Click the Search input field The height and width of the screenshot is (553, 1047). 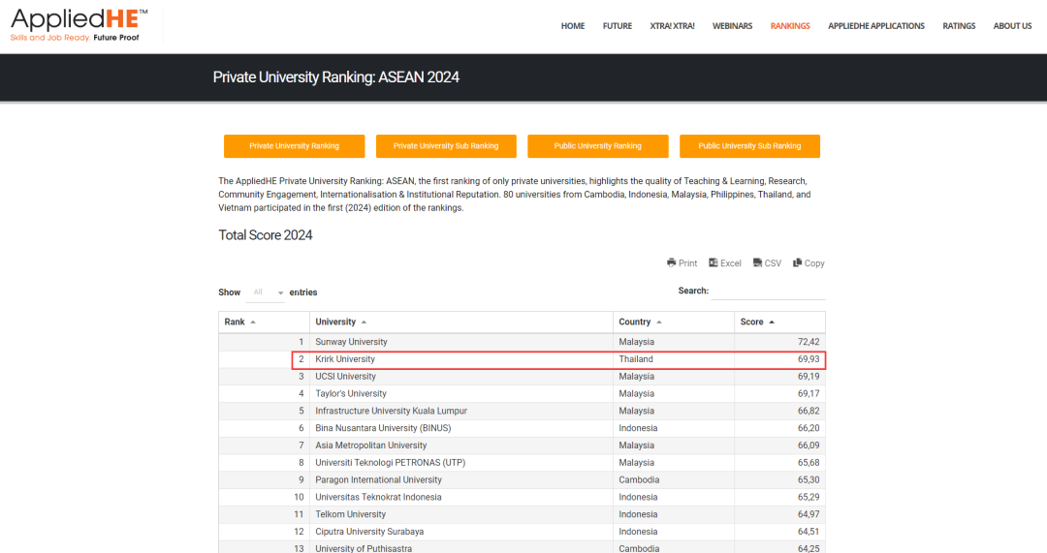point(768,292)
